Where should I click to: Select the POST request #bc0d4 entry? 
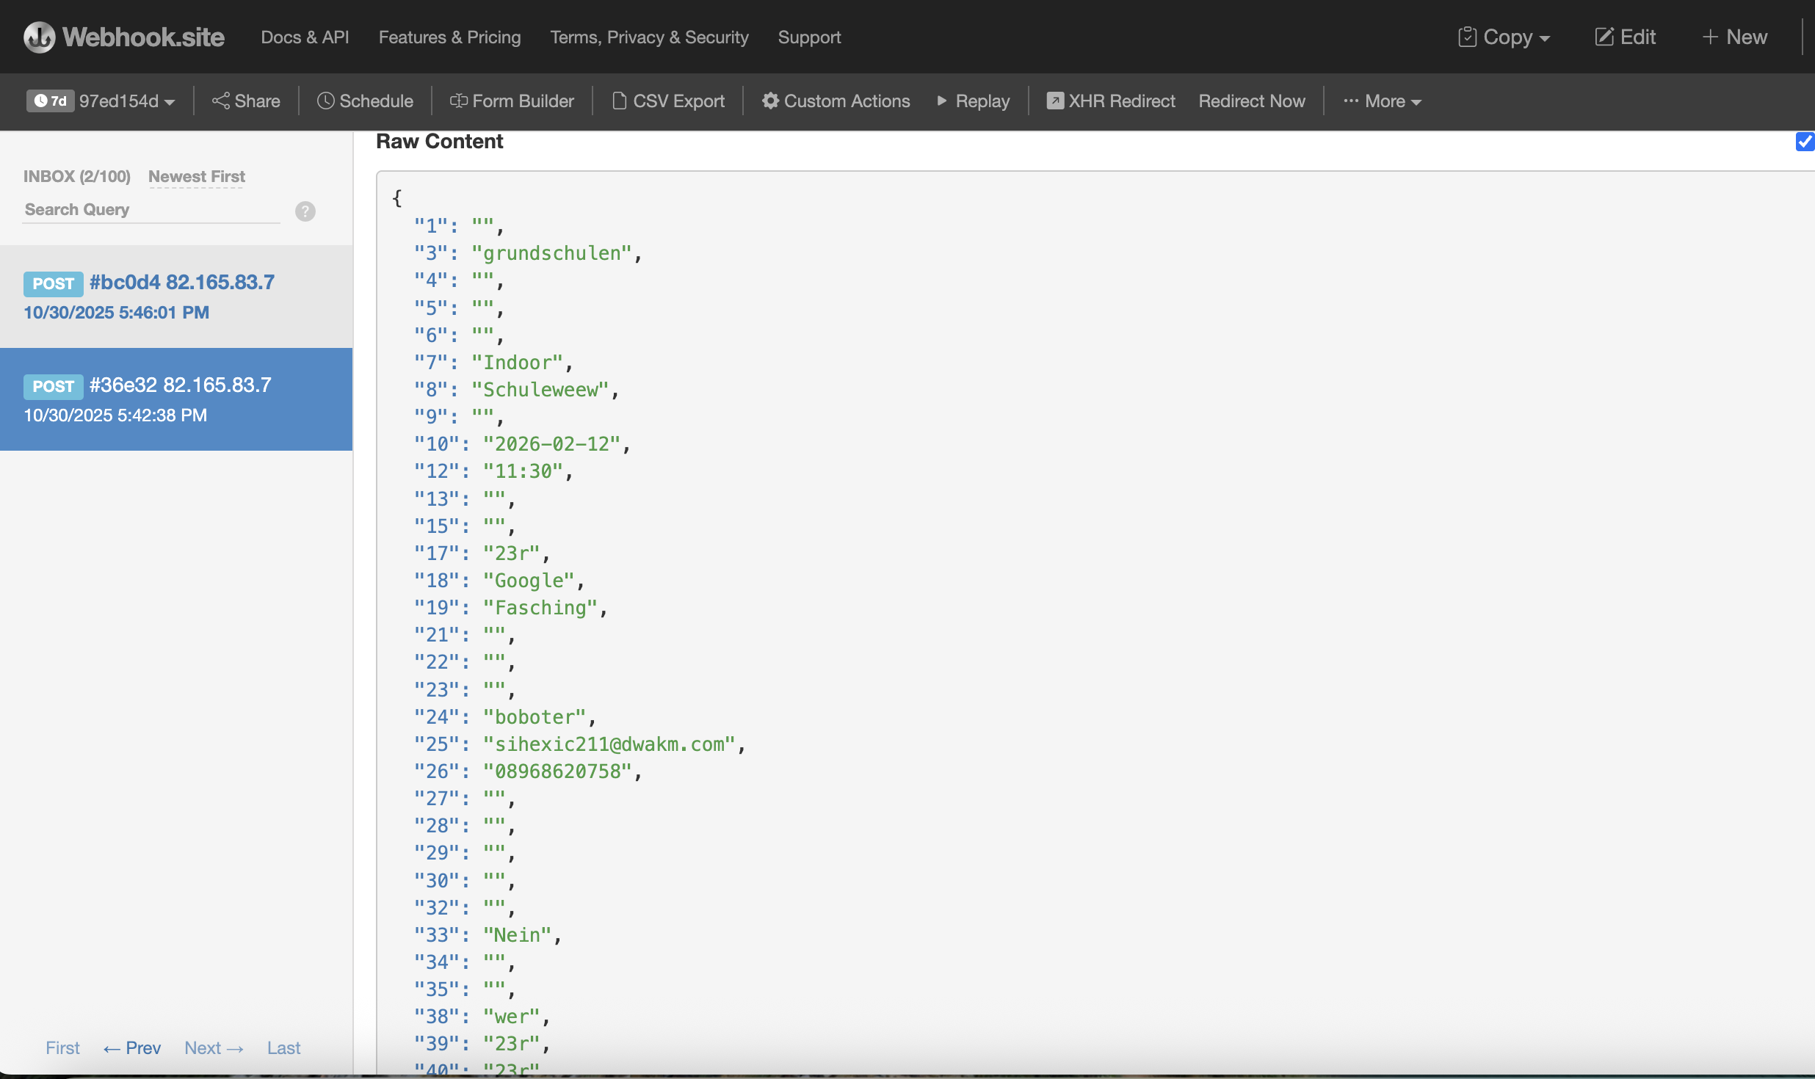click(x=176, y=296)
